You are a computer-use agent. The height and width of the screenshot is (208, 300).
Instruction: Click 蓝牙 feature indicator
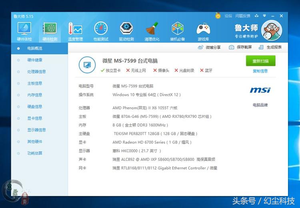tap(206, 71)
